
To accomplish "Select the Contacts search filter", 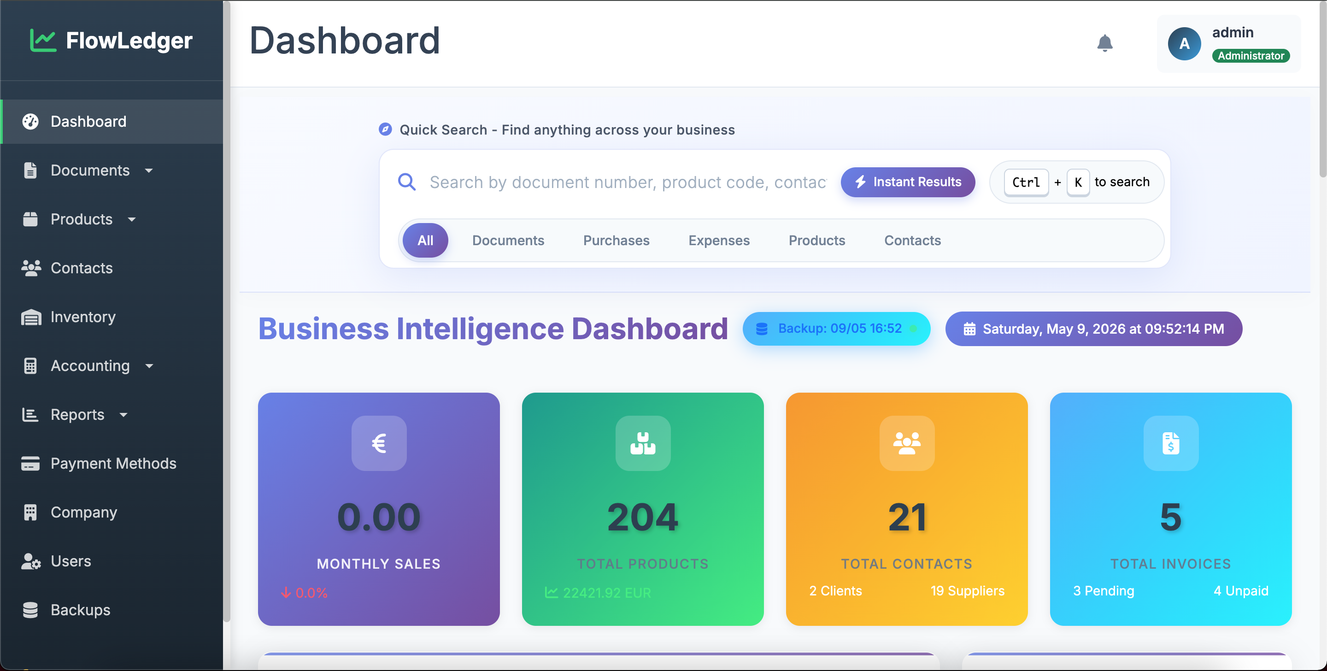I will click(x=912, y=240).
